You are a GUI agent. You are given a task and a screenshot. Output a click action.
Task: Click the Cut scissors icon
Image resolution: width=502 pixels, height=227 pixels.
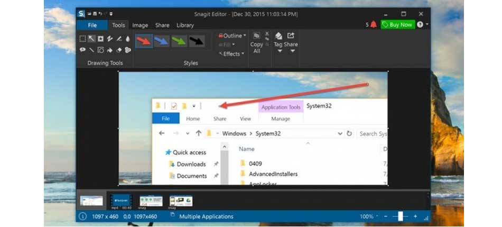click(x=267, y=33)
